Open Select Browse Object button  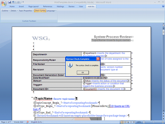pyautogui.click(x=163, y=116)
